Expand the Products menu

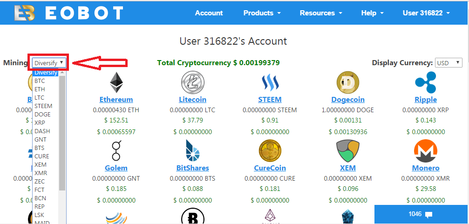point(262,13)
